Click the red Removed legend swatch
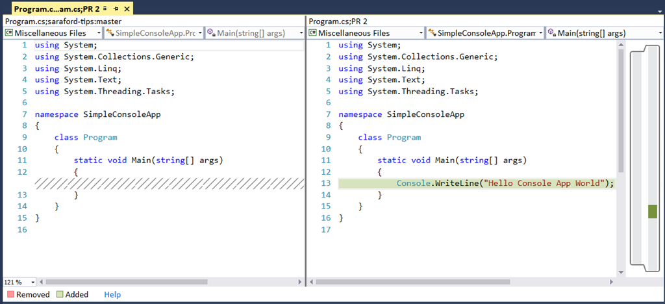665x304 pixels. pos(10,295)
